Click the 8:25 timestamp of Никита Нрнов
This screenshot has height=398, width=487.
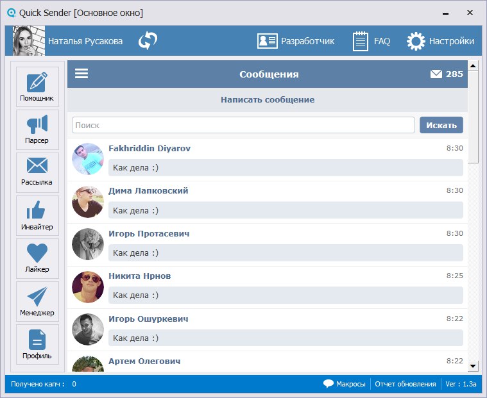(455, 276)
